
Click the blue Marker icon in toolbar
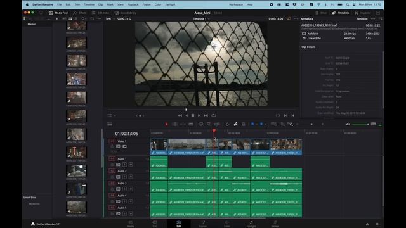pos(261,124)
